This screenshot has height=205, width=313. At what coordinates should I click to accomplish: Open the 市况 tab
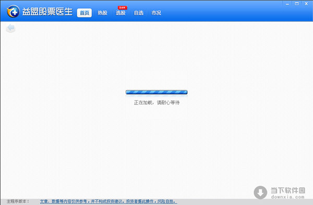(x=156, y=13)
